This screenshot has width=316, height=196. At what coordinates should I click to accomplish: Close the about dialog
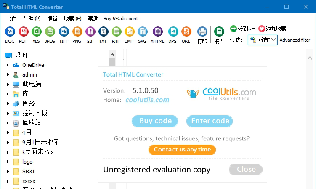pos(246,170)
